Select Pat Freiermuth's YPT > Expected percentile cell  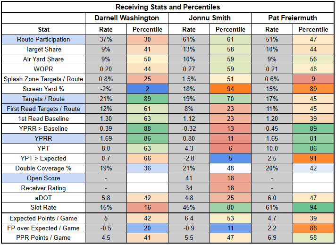tap(313, 158)
